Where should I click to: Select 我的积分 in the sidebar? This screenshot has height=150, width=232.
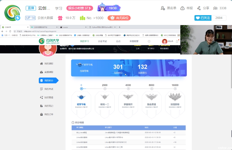(x=49, y=81)
